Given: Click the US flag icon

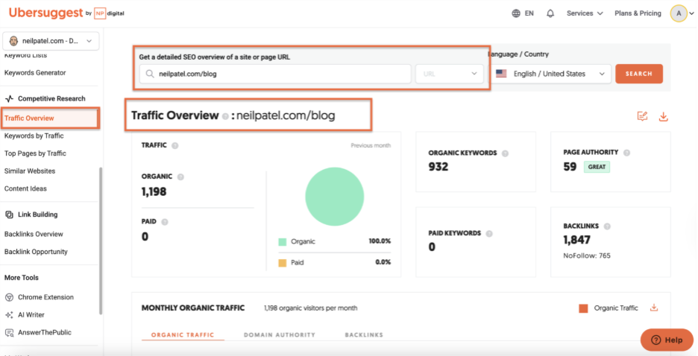Looking at the screenshot, I should 501,74.
